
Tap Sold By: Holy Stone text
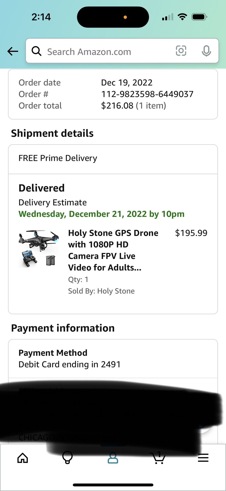[x=101, y=291]
